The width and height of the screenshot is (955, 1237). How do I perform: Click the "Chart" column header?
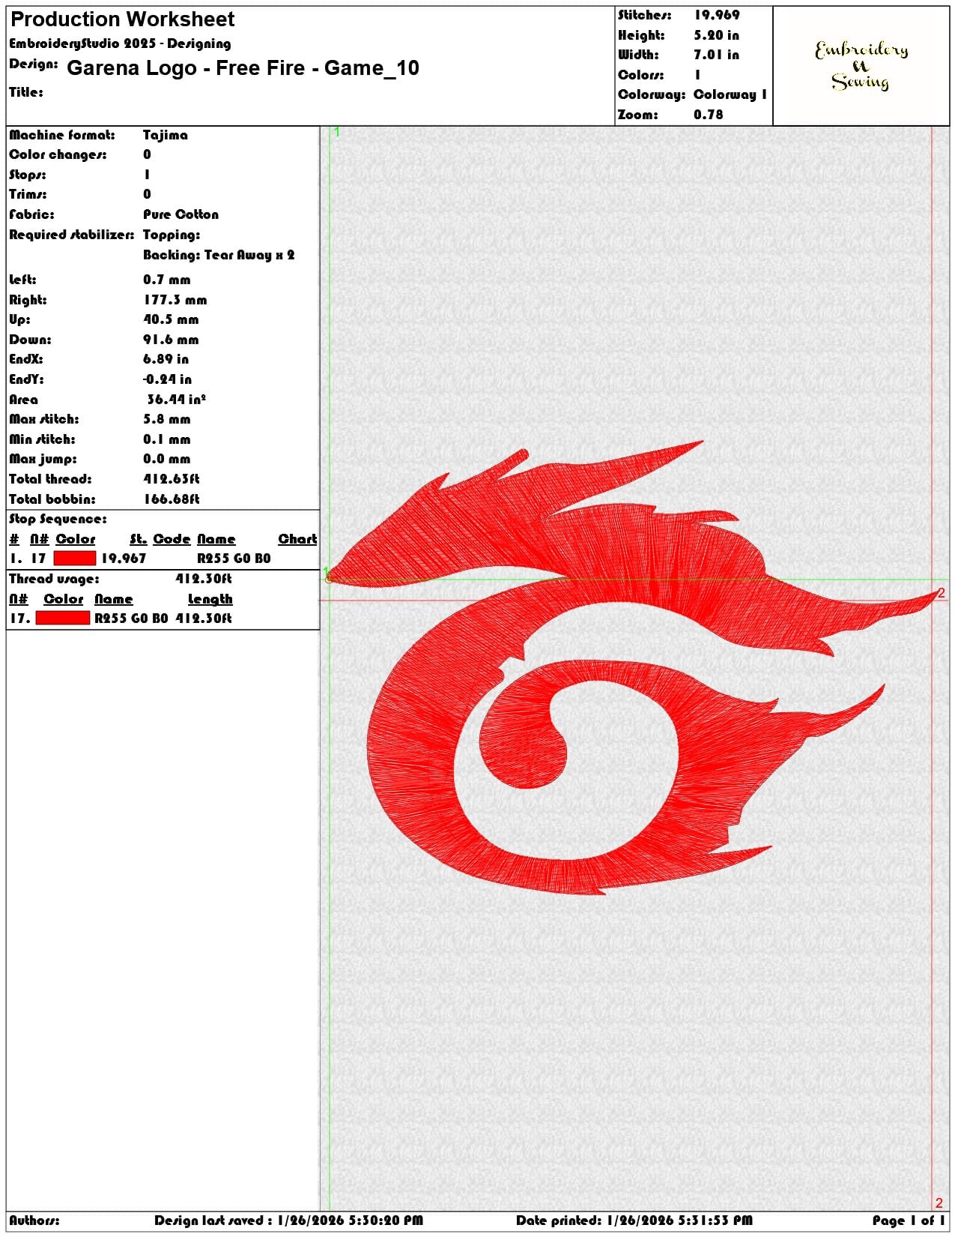pos(297,539)
